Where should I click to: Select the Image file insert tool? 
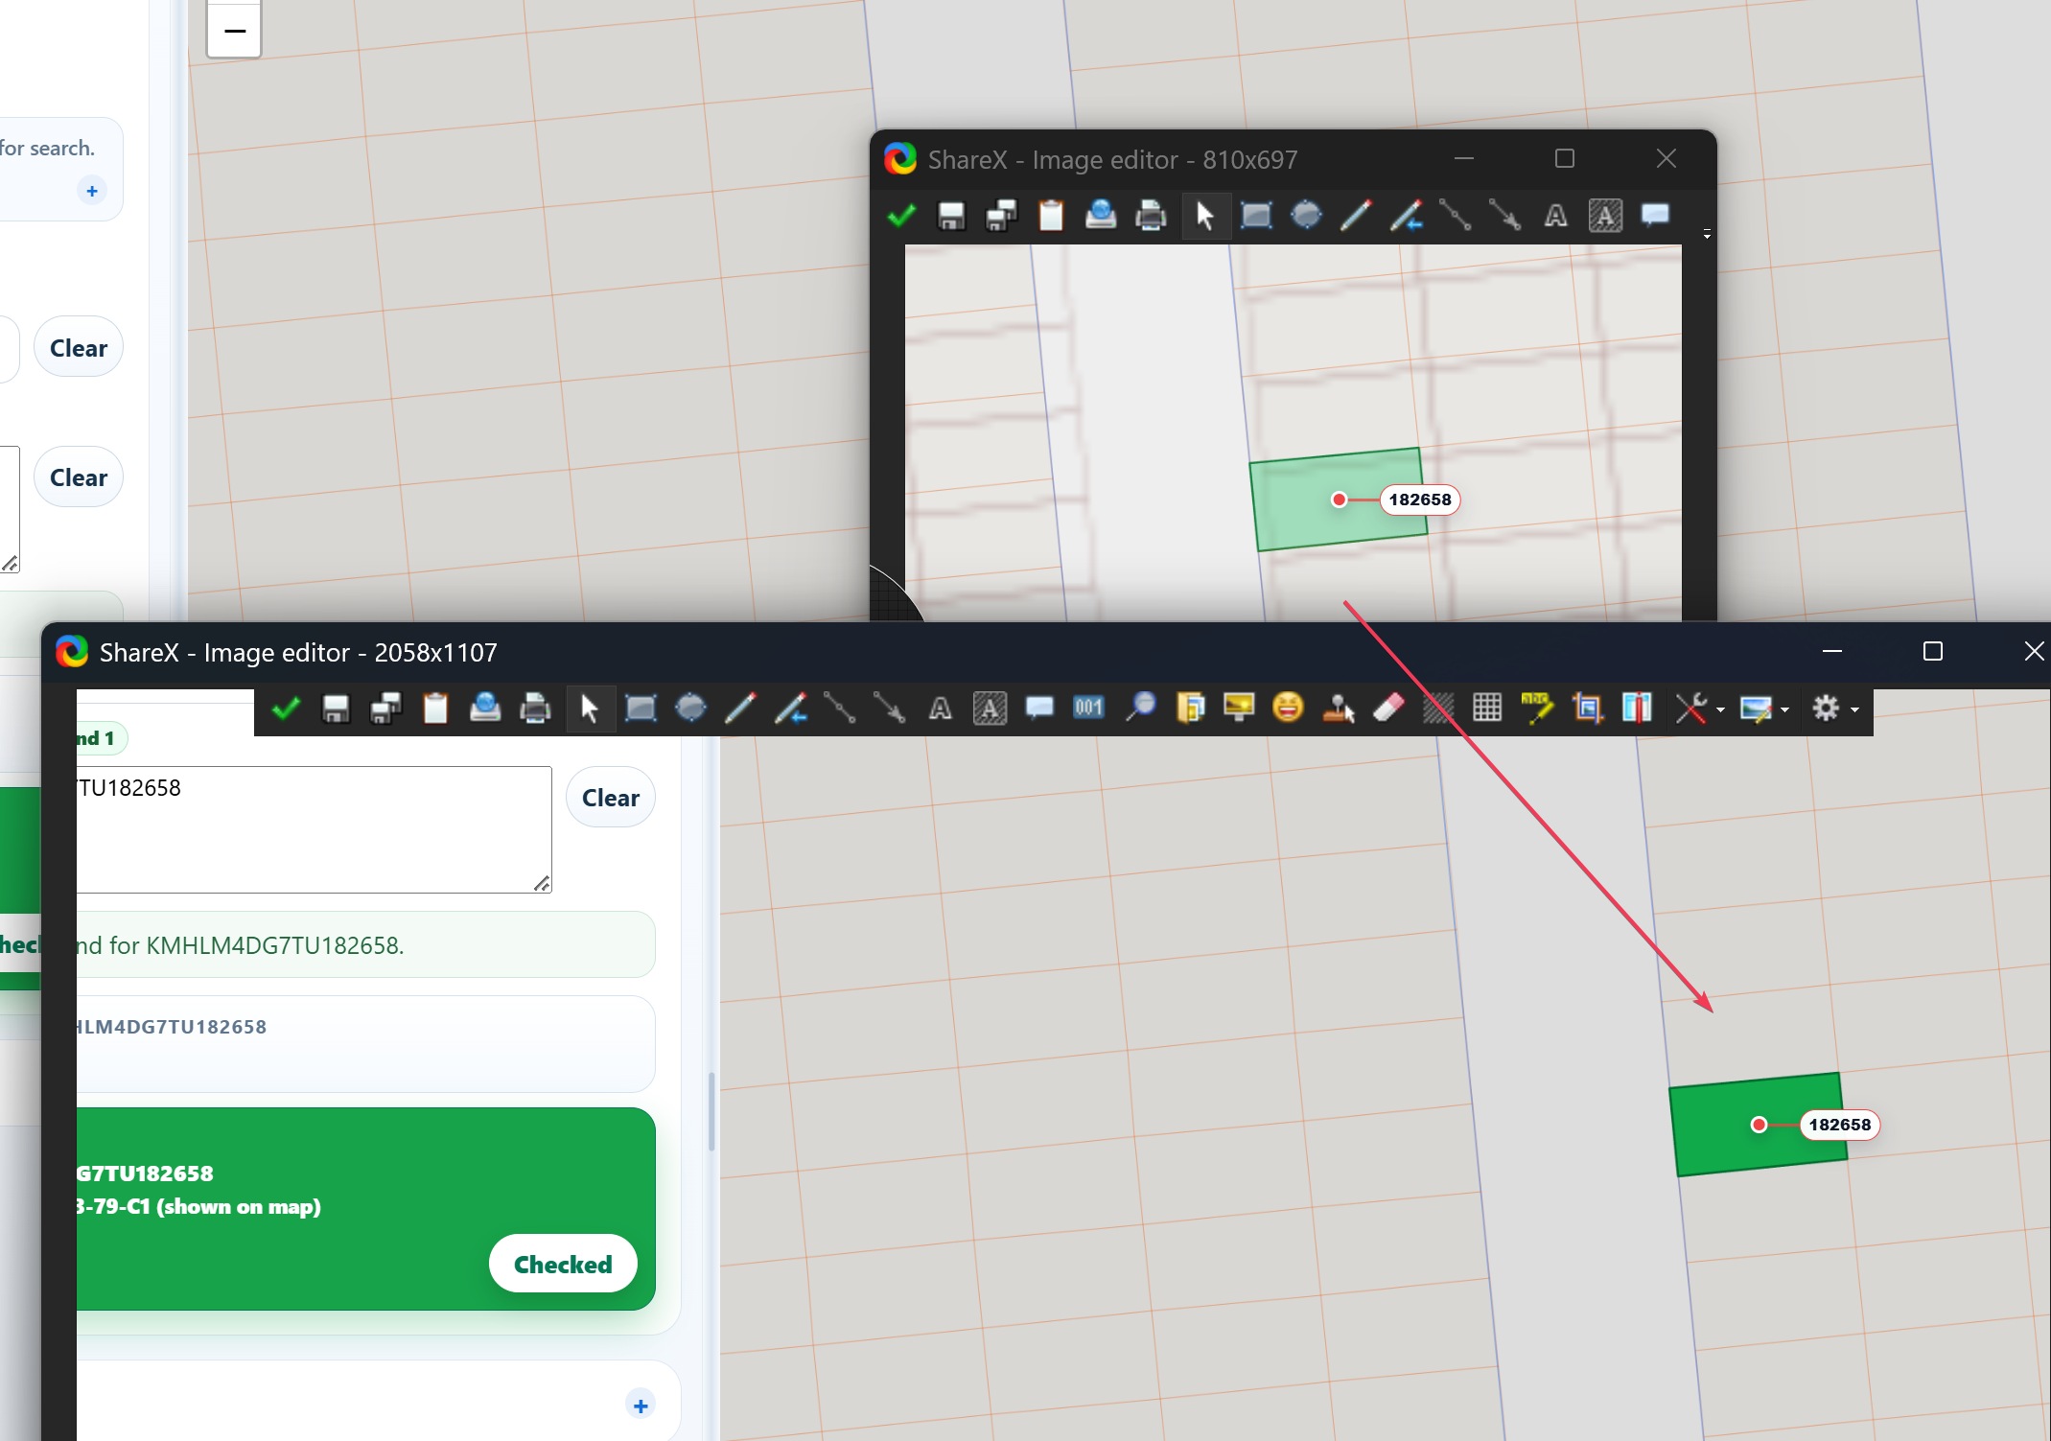(x=1190, y=709)
